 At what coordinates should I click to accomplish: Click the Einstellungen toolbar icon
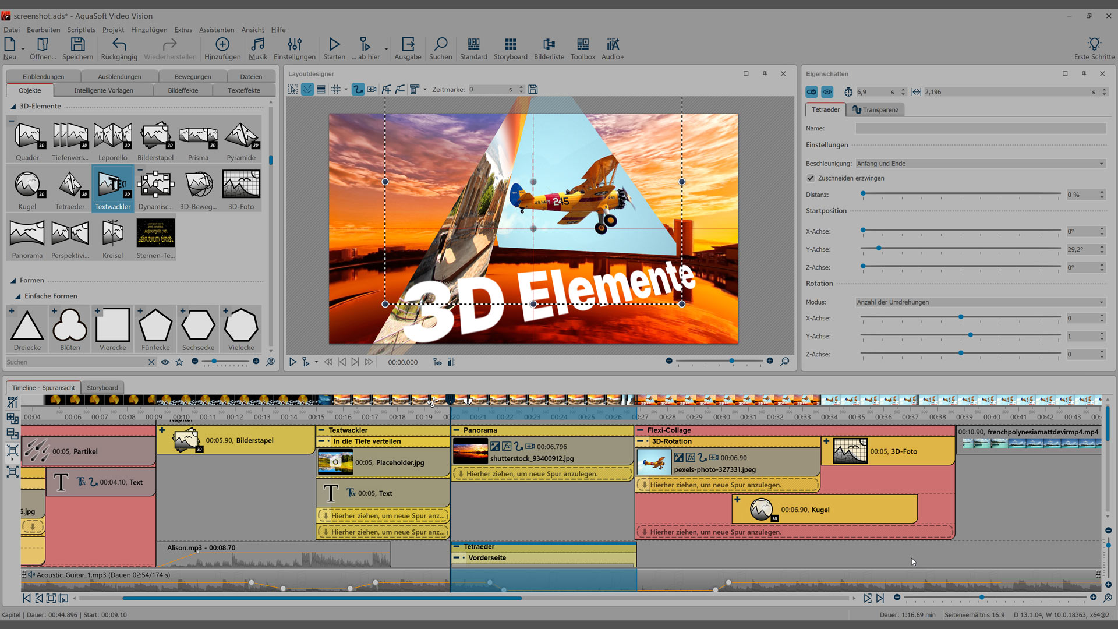point(295,49)
